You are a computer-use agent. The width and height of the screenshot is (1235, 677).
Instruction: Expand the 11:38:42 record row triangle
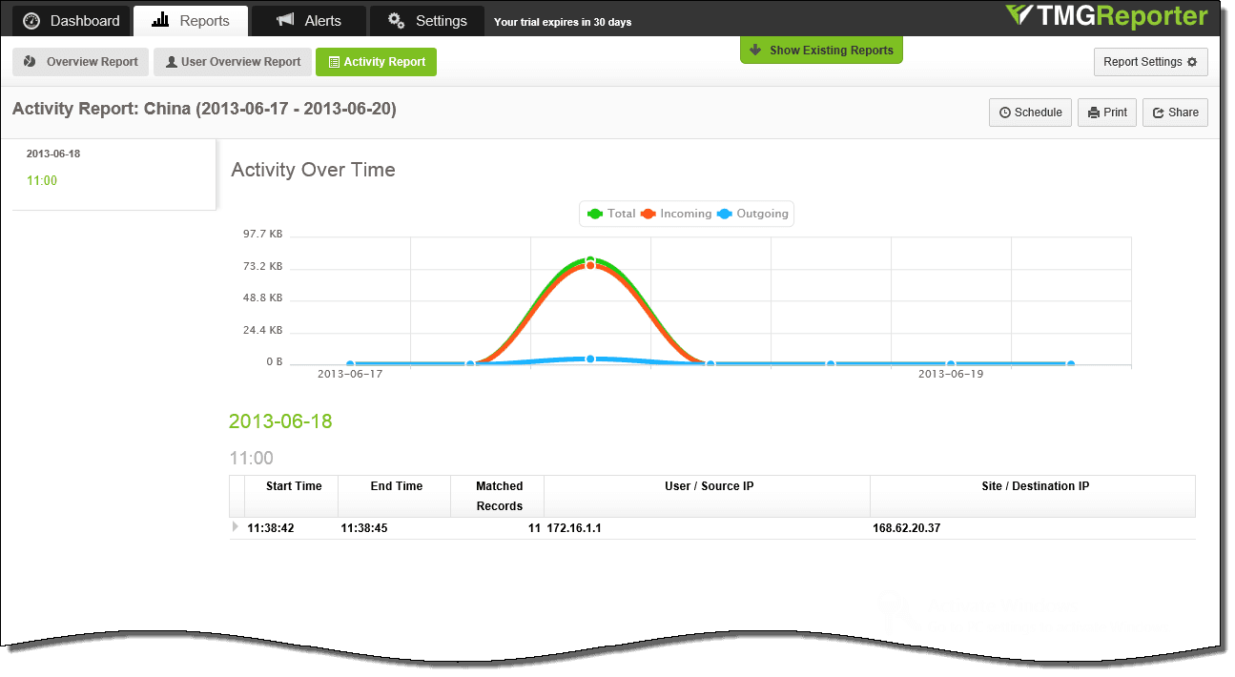click(x=236, y=526)
